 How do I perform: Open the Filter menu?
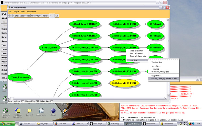pyautogui.click(x=23, y=12)
